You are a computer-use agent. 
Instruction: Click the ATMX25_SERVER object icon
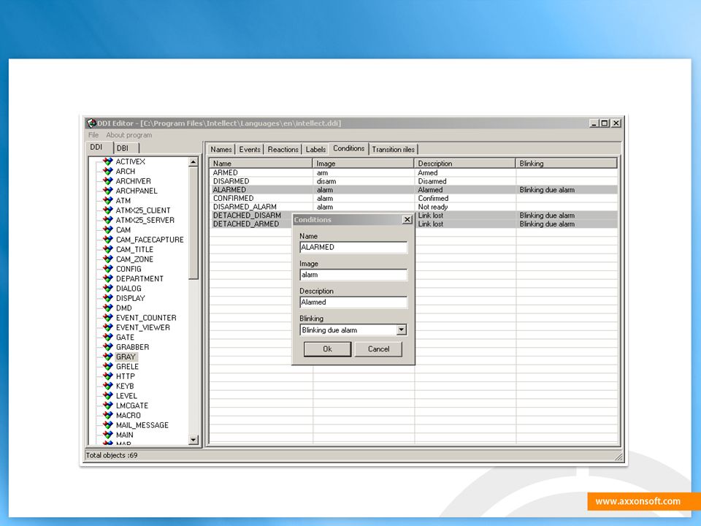pyautogui.click(x=108, y=220)
